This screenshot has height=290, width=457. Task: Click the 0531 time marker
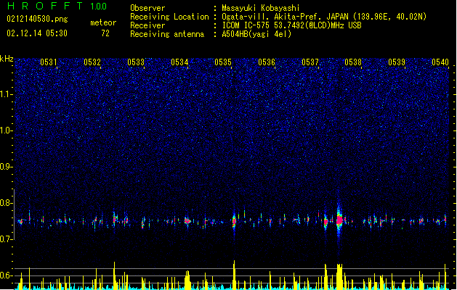point(49,62)
